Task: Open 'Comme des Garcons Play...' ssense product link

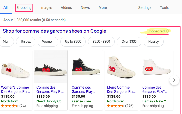Action: pos(83,89)
